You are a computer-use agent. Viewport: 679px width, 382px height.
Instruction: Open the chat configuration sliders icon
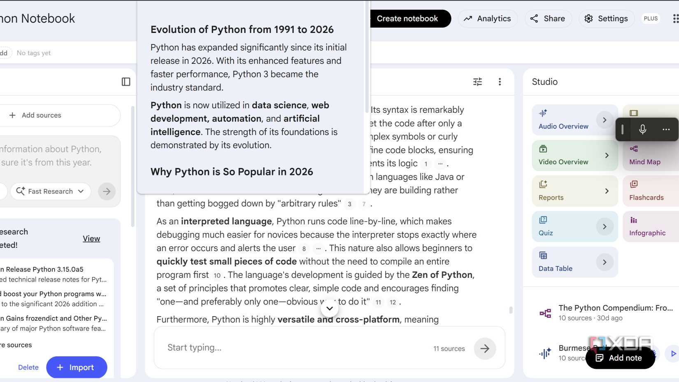coord(477,82)
